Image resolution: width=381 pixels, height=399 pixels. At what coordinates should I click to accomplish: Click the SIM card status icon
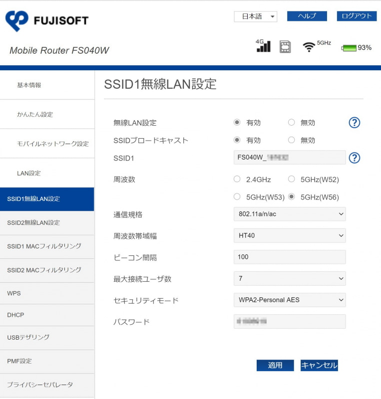[285, 46]
